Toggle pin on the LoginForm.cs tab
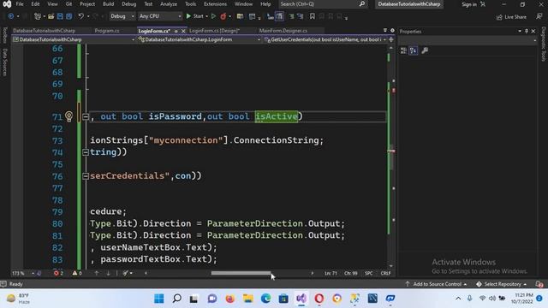Image resolution: width=548 pixels, height=308 pixels. (x=176, y=31)
